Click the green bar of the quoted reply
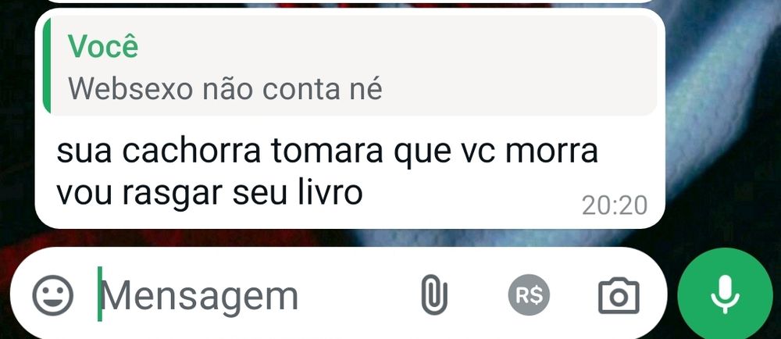The width and height of the screenshot is (781, 339). [x=47, y=66]
